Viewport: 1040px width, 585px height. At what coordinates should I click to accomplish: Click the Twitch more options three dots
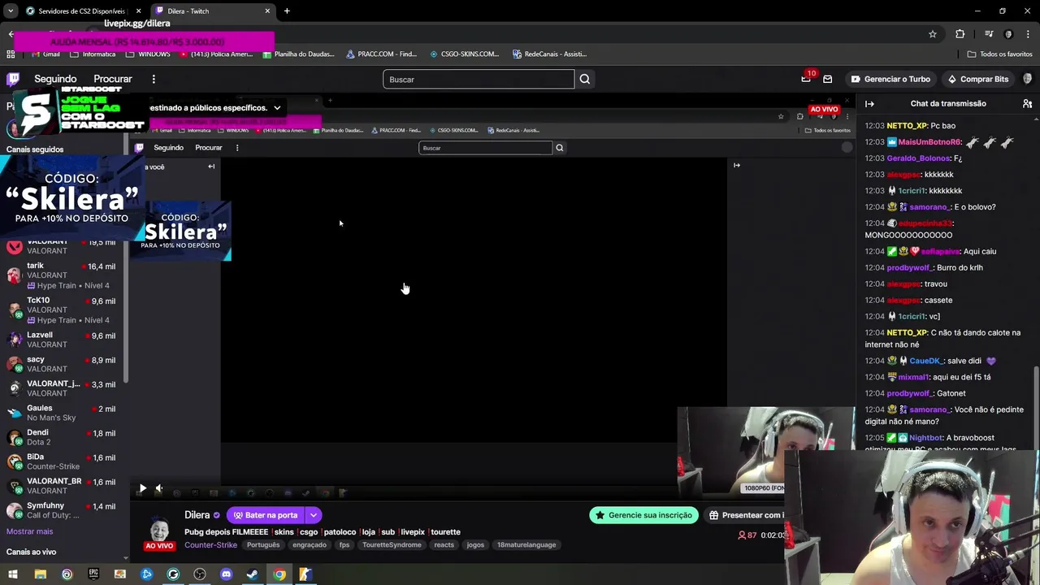point(154,79)
